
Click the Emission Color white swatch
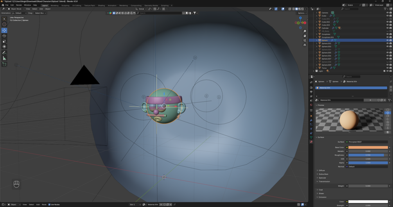pyautogui.click(x=368, y=202)
